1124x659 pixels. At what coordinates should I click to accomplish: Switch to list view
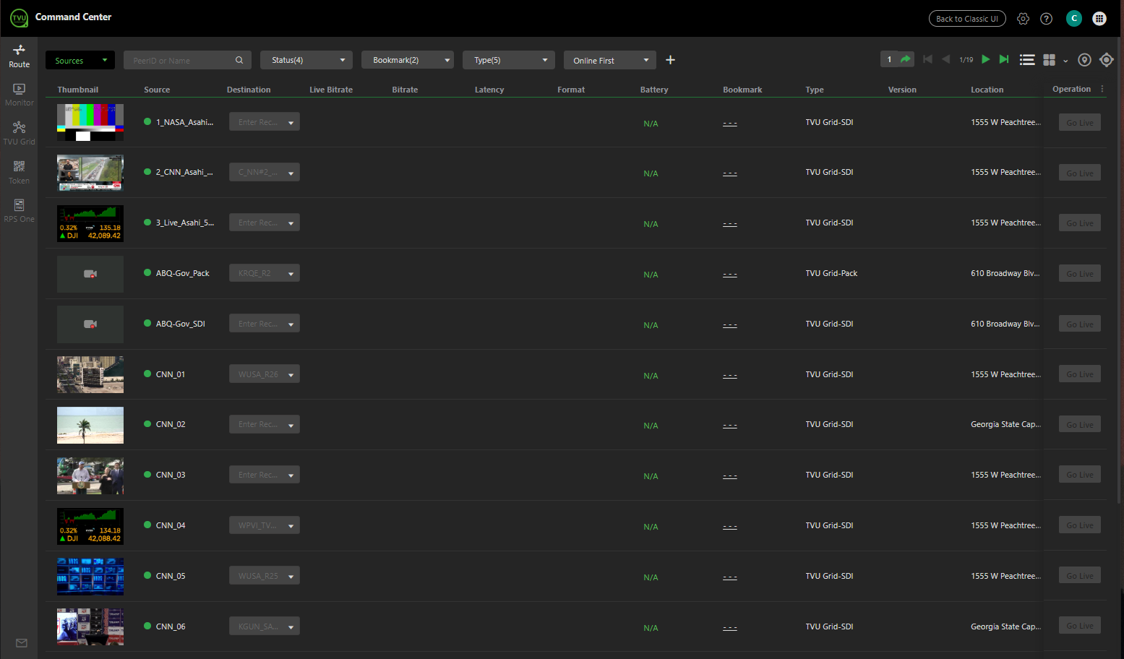[1027, 60]
